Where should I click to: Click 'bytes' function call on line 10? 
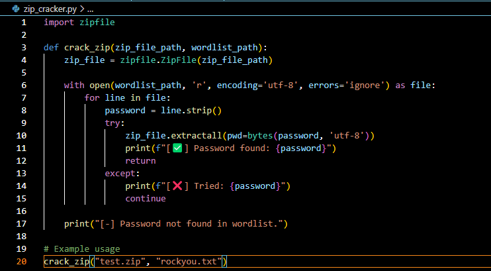pos(260,135)
